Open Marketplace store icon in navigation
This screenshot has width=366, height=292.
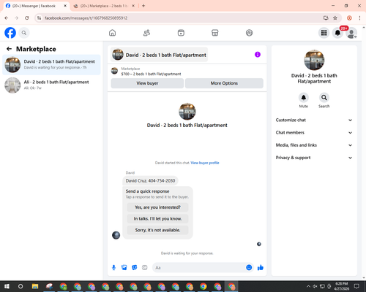pyautogui.click(x=215, y=33)
